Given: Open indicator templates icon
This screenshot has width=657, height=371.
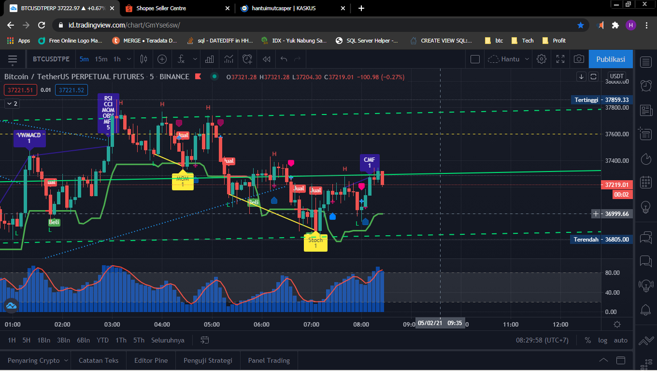Looking at the screenshot, I should [x=228, y=59].
